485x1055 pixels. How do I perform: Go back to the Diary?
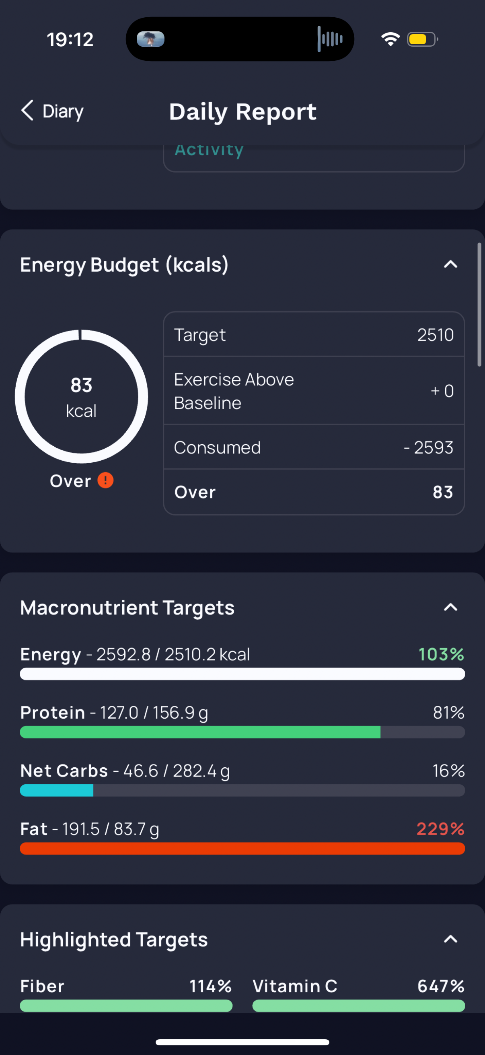(52, 111)
